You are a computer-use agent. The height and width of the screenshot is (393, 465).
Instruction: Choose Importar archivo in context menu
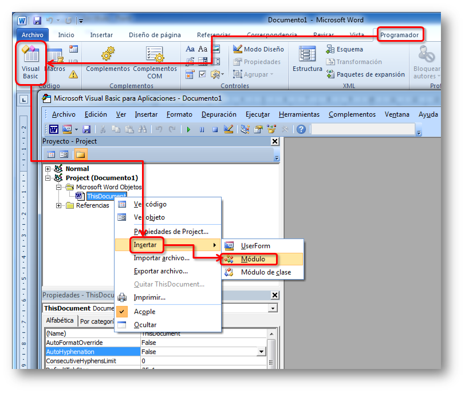pyautogui.click(x=168, y=258)
